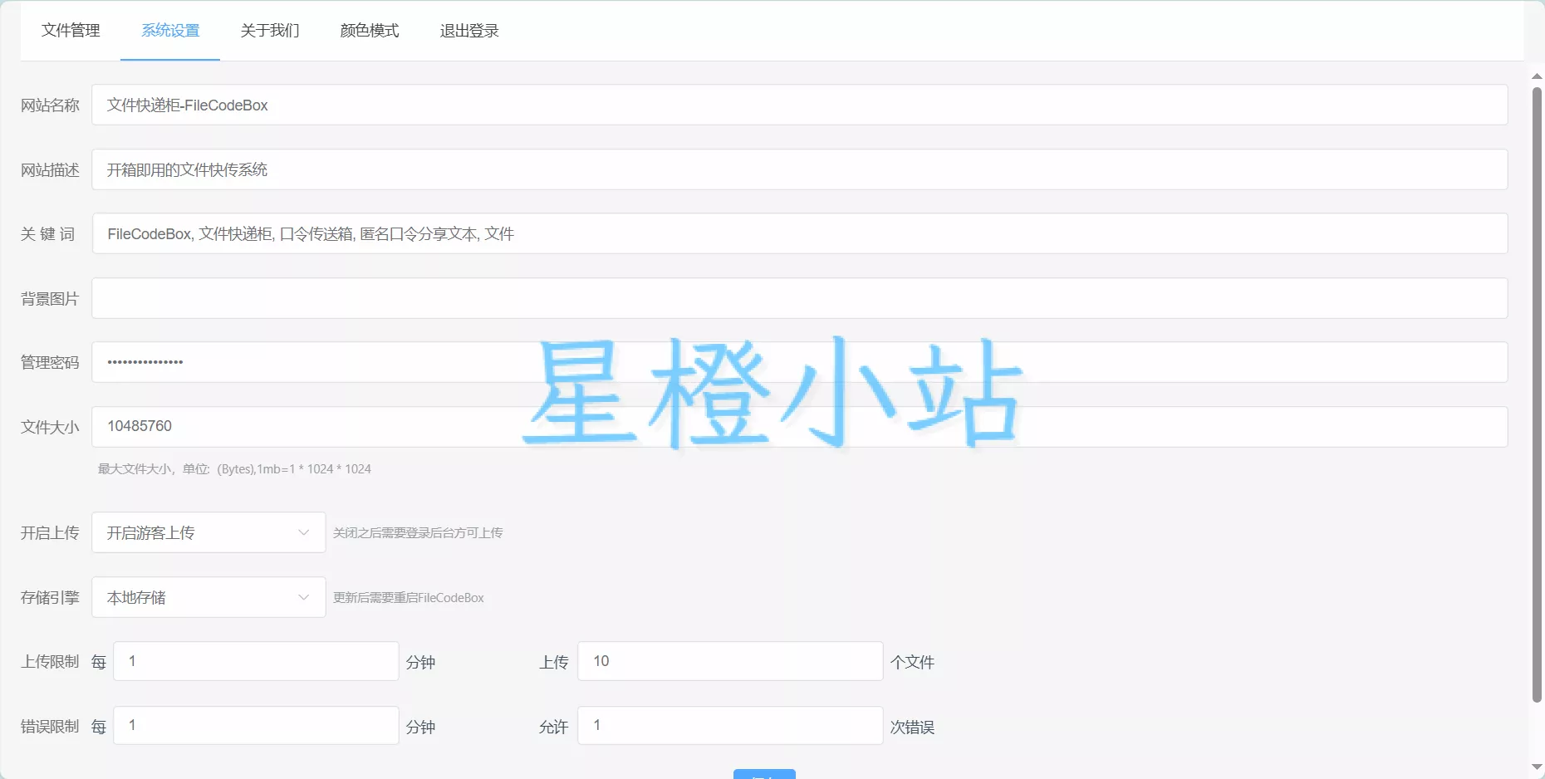1545x779 pixels.
Task: Focus the 管理密码 password field
Action: pos(799,362)
